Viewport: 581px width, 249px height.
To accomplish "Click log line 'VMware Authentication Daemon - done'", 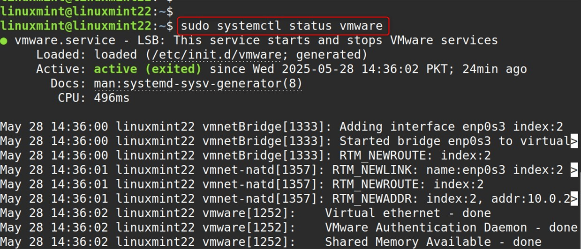I will tap(451, 228).
